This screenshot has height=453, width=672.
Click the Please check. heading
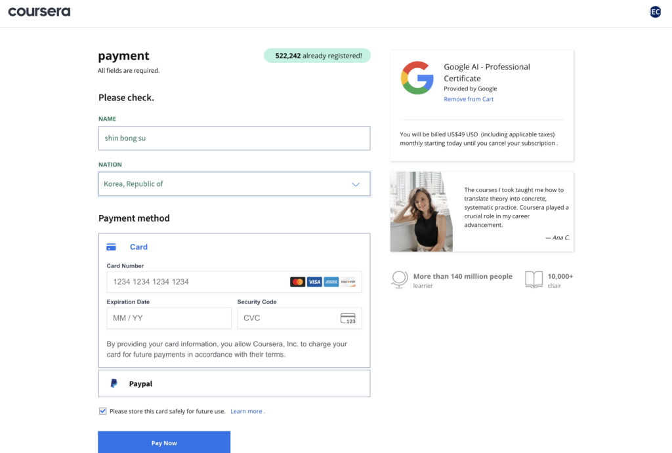click(x=126, y=98)
